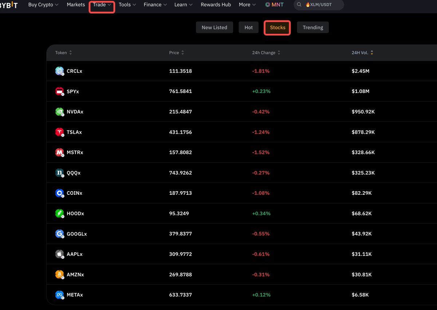Open the COINx token name
Screen dimensions: 437x310
click(x=75, y=193)
